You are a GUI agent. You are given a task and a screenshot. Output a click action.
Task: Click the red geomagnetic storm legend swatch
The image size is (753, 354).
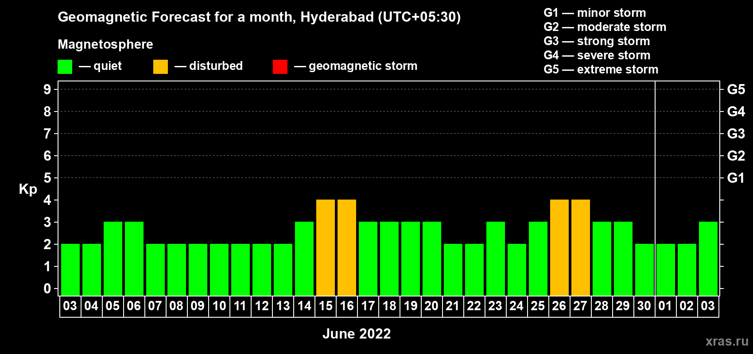[280, 67]
